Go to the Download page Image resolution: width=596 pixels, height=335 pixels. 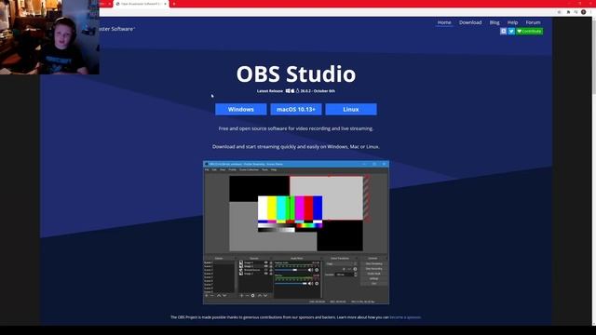click(470, 22)
